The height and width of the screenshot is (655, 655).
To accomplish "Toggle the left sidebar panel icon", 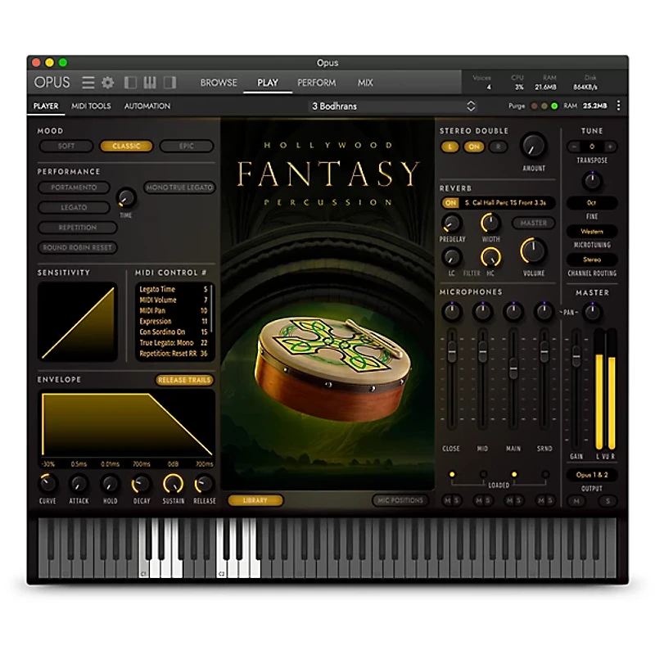I will [130, 83].
